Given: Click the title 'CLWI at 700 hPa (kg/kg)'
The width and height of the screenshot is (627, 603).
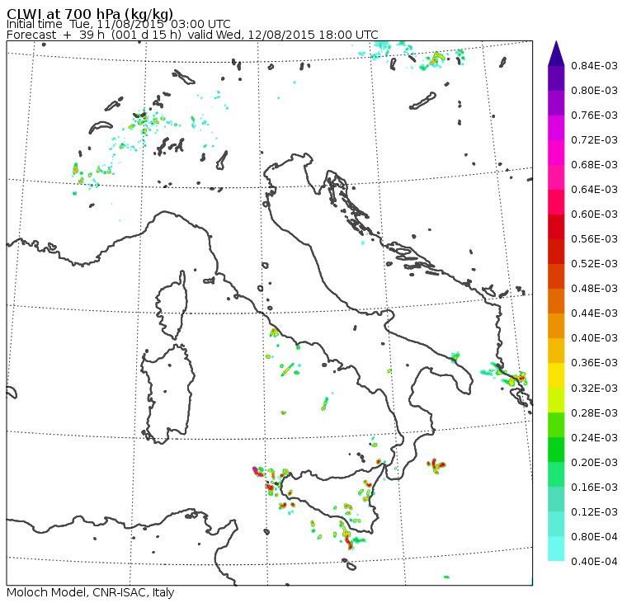Looking at the screenshot, I should coord(90,13).
